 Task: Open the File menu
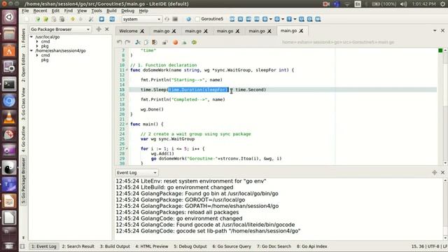[25, 11]
